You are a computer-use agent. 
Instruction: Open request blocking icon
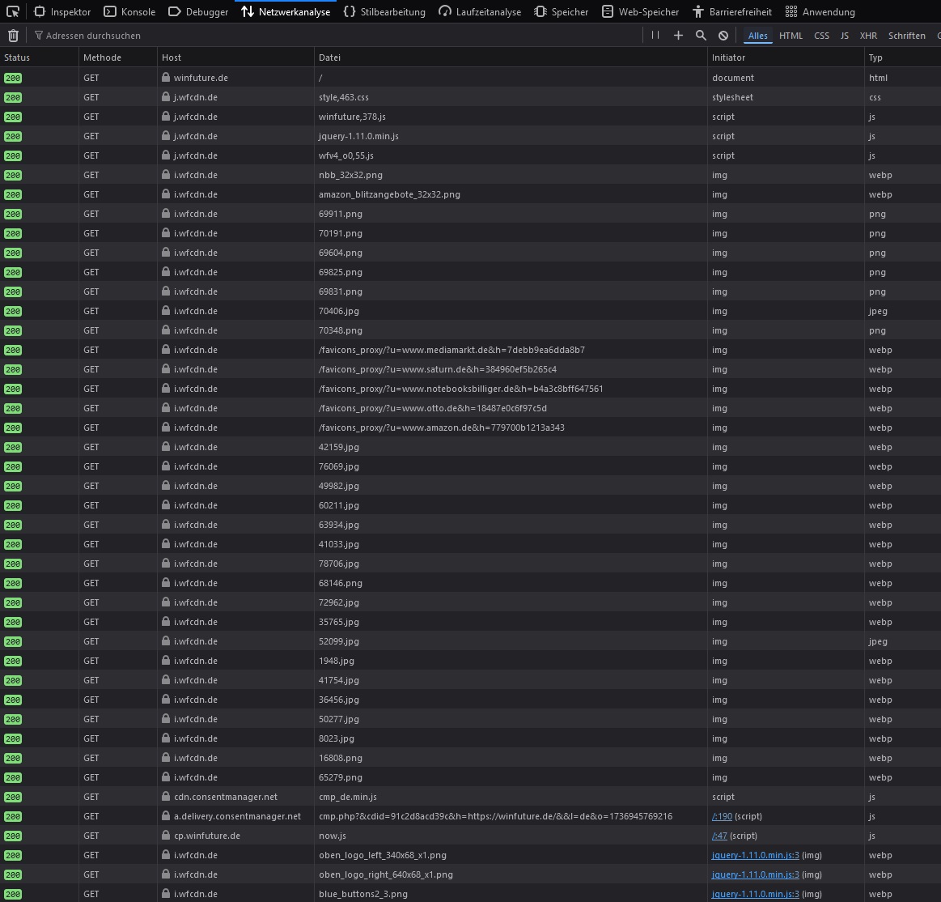(723, 36)
